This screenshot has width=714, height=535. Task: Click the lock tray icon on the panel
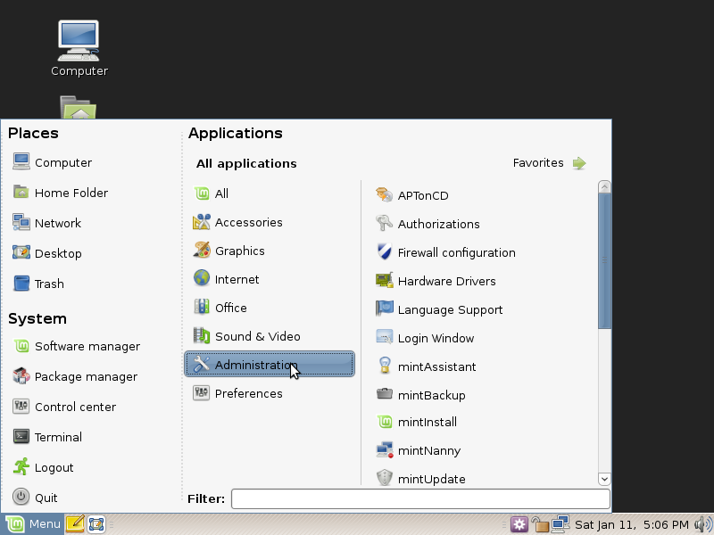click(x=540, y=524)
